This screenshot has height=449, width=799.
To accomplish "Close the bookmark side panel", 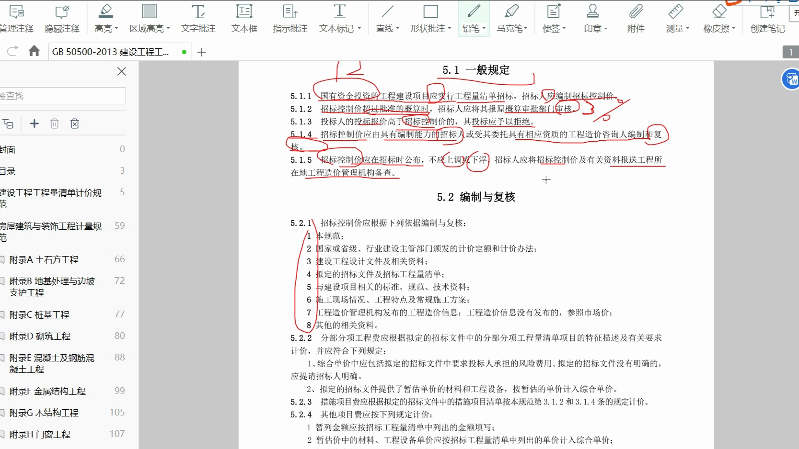I will pos(122,71).
